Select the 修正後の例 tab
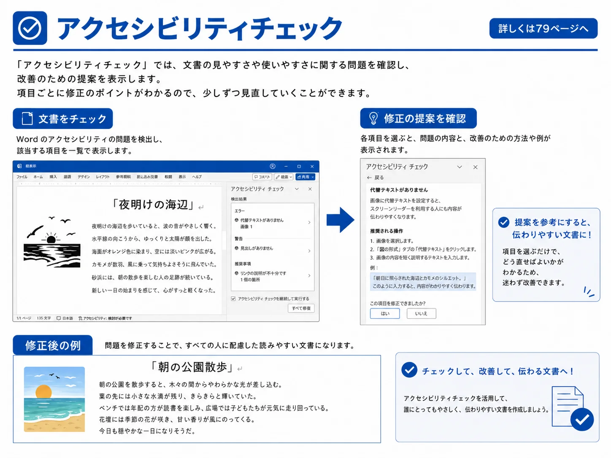Viewport: 611px width, 458px height. click(53, 345)
